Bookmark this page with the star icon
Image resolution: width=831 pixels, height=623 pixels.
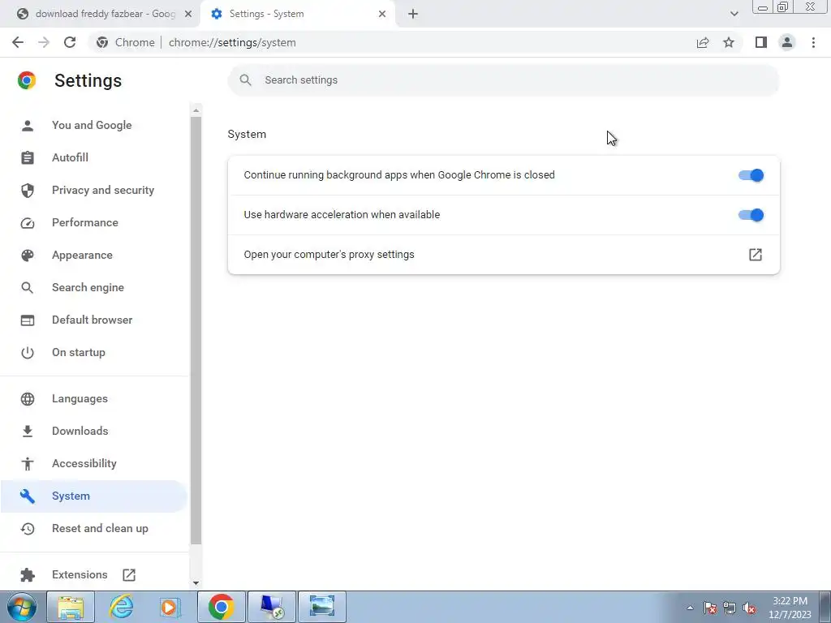tap(729, 42)
